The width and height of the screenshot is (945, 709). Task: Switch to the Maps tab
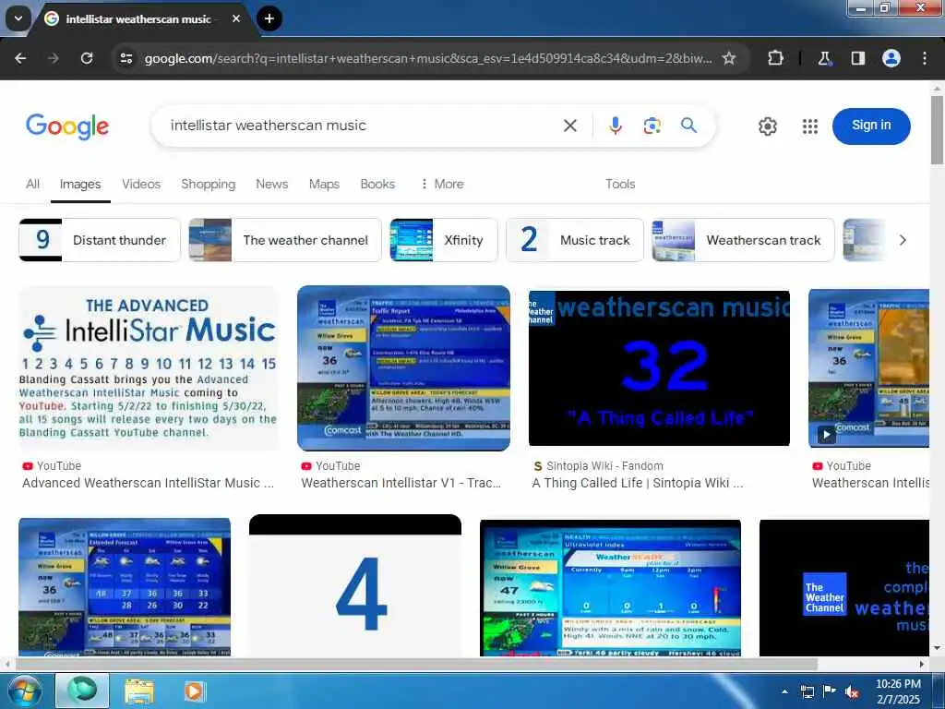click(324, 184)
